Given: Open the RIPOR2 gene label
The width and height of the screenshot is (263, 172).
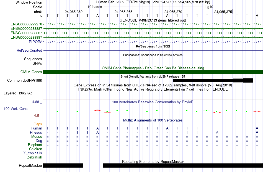Looking at the screenshot, I should click(x=35, y=42).
